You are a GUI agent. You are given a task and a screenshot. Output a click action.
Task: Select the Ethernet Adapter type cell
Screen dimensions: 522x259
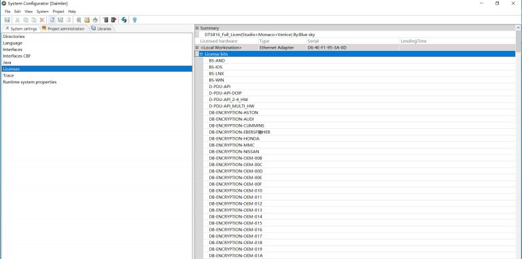pyautogui.click(x=282, y=47)
